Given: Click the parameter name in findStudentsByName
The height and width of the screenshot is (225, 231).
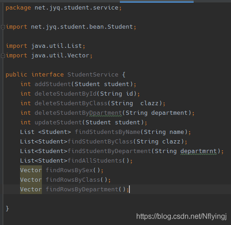Looking at the screenshot, I should [177, 132].
